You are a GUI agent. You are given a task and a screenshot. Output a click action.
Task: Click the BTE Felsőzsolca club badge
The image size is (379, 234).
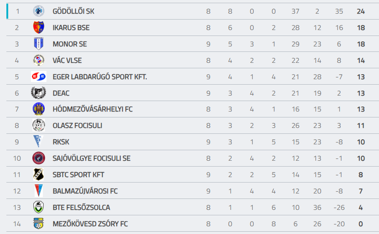pos(39,207)
